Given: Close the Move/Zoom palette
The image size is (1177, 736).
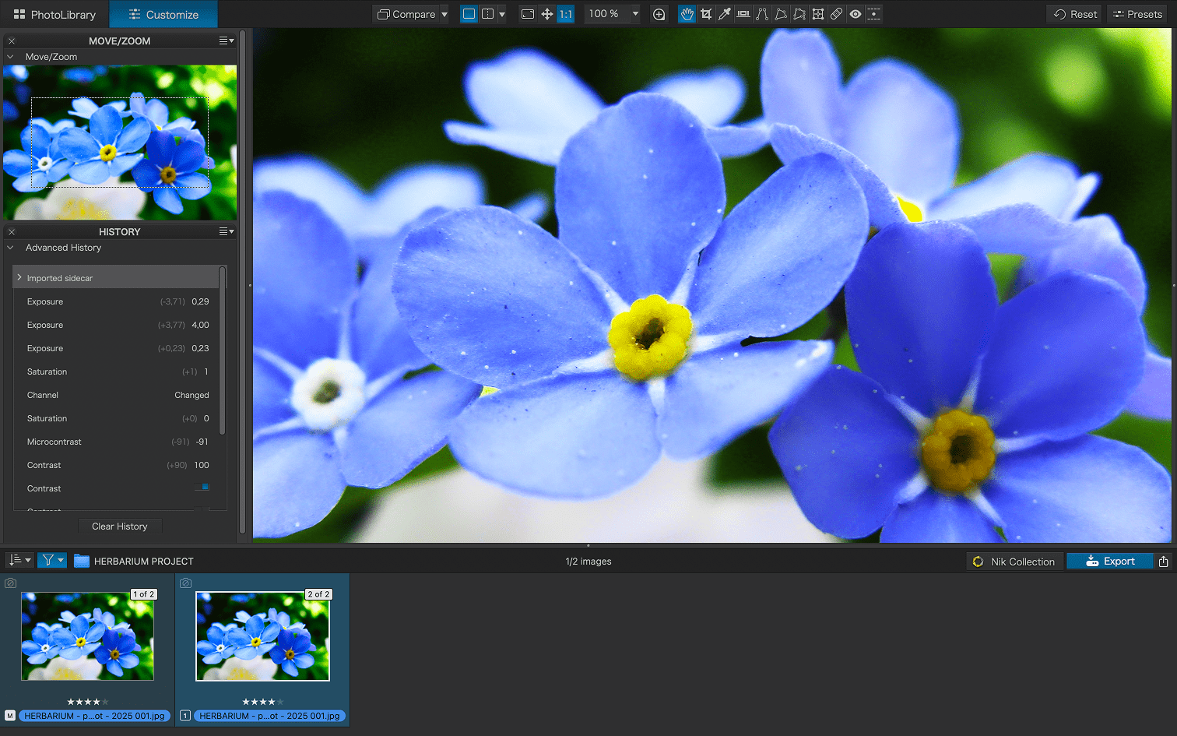Looking at the screenshot, I should [12, 40].
